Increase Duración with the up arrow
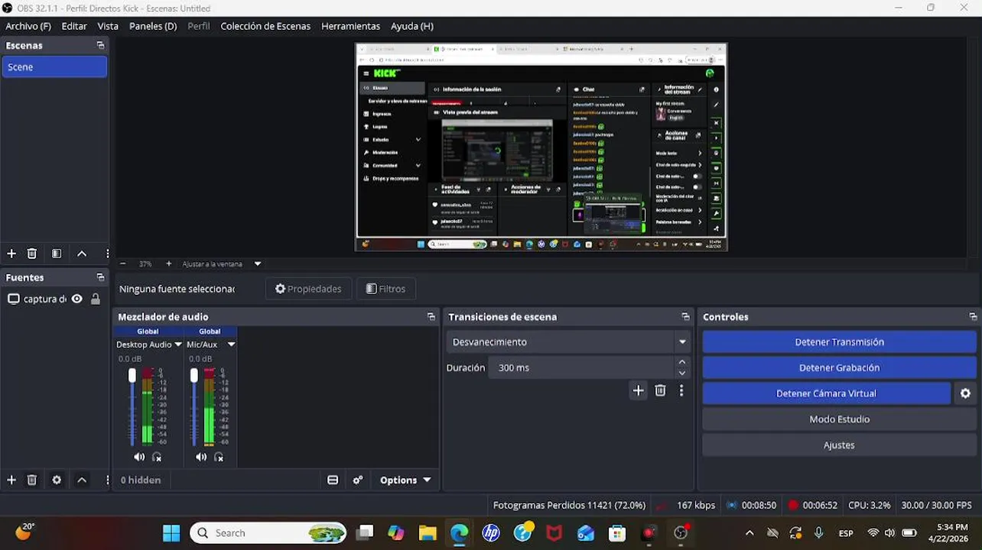 click(x=681, y=362)
